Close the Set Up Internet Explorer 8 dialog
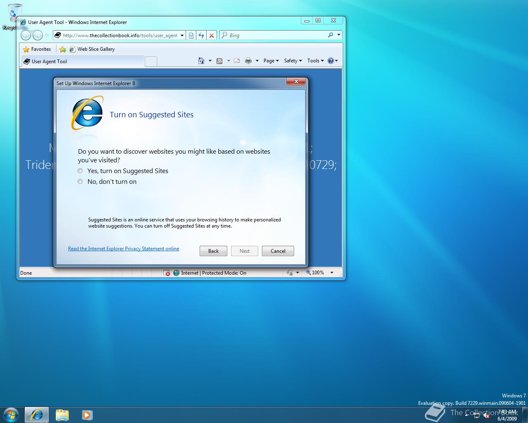Screen dimensions: 528x423 point(296,82)
